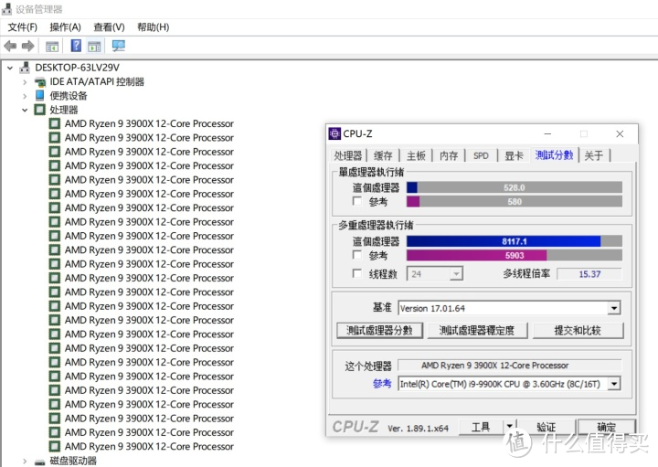
Task: Click the single-thread 528.0 score bar
Action: tap(515, 187)
